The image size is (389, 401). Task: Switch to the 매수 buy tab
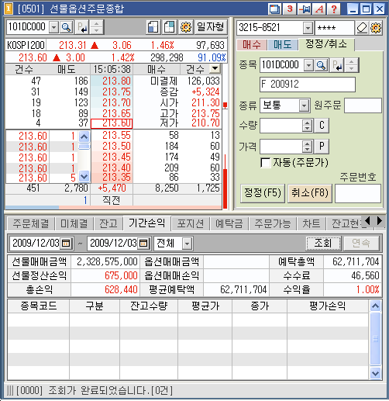click(x=252, y=45)
